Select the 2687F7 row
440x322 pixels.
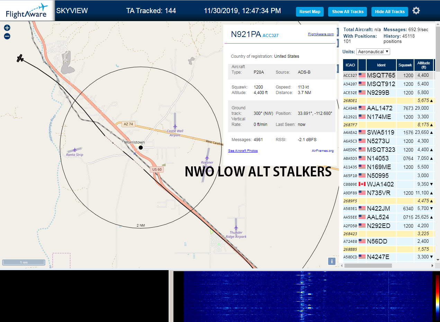coord(389,125)
